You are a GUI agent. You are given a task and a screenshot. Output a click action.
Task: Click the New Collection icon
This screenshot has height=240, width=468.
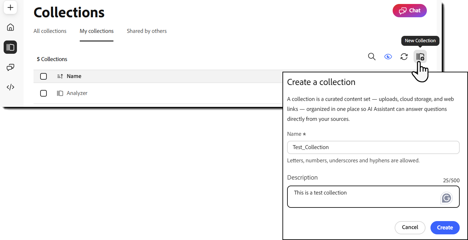point(420,57)
